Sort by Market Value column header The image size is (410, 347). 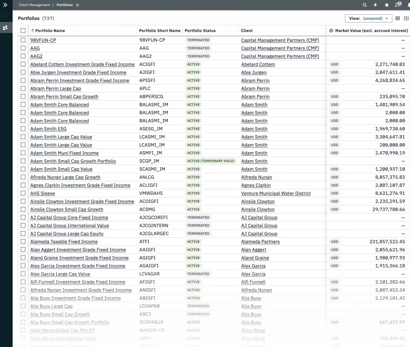(372, 30)
